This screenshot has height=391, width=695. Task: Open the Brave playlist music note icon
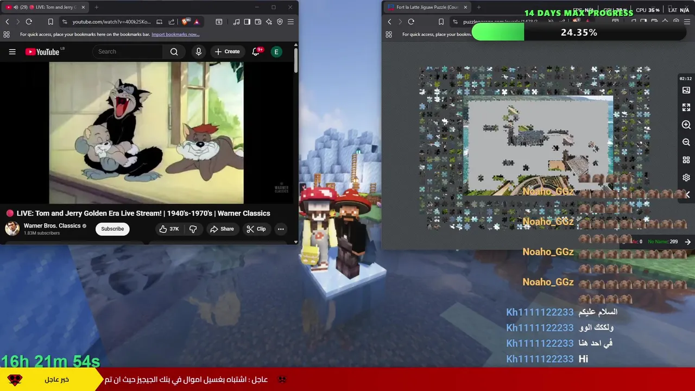[x=236, y=22]
